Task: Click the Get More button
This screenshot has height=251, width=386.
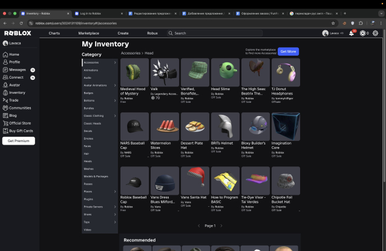Action: [288, 52]
